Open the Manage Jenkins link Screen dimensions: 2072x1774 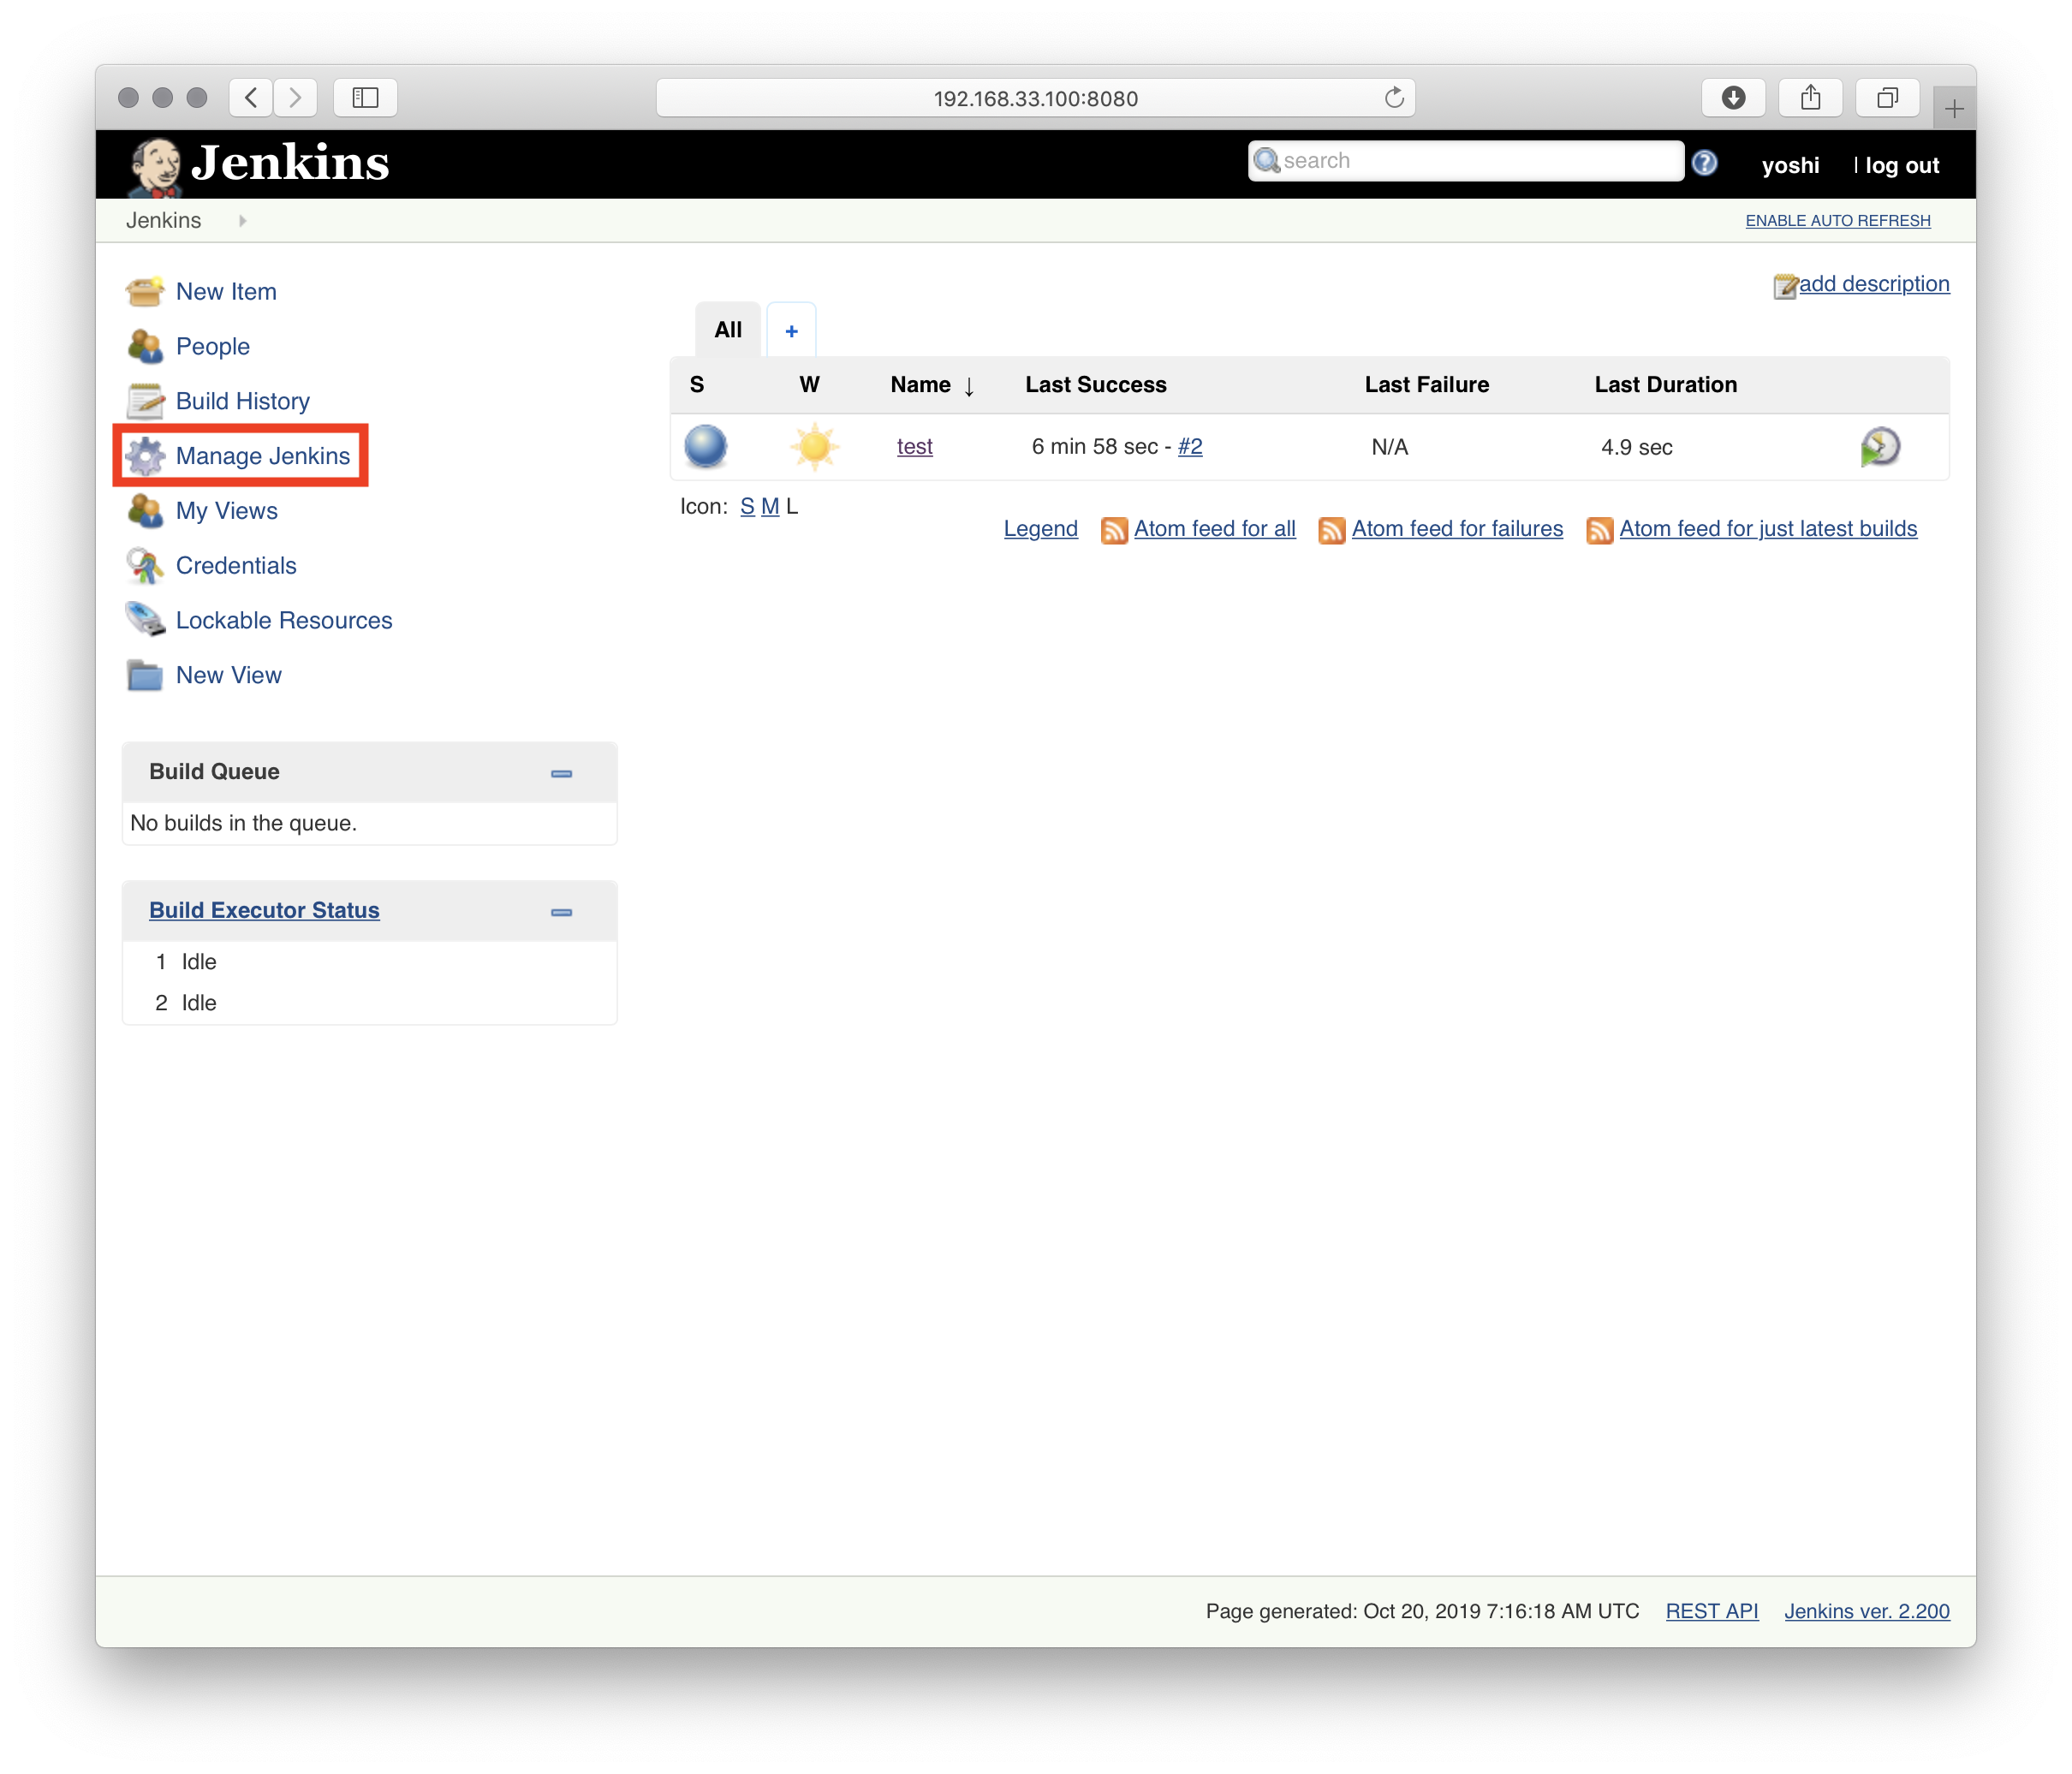click(263, 456)
